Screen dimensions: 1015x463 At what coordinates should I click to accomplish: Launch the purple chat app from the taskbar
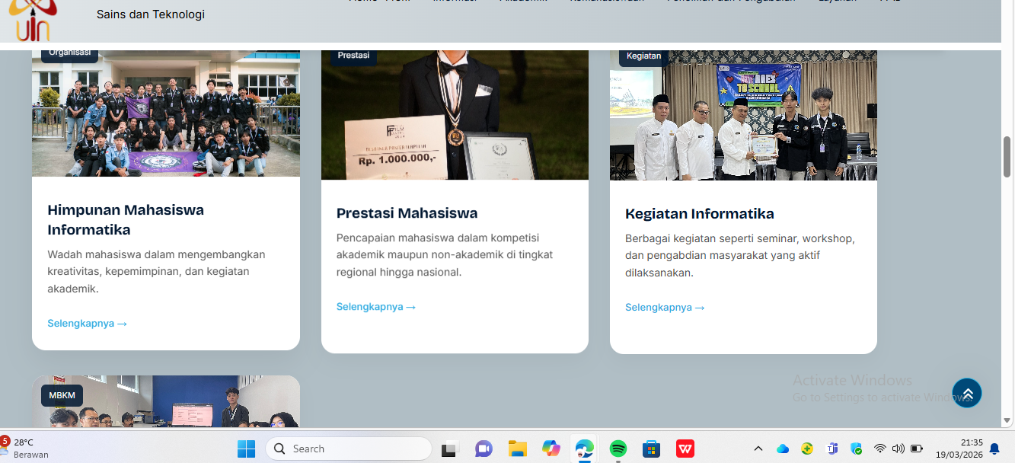(484, 449)
